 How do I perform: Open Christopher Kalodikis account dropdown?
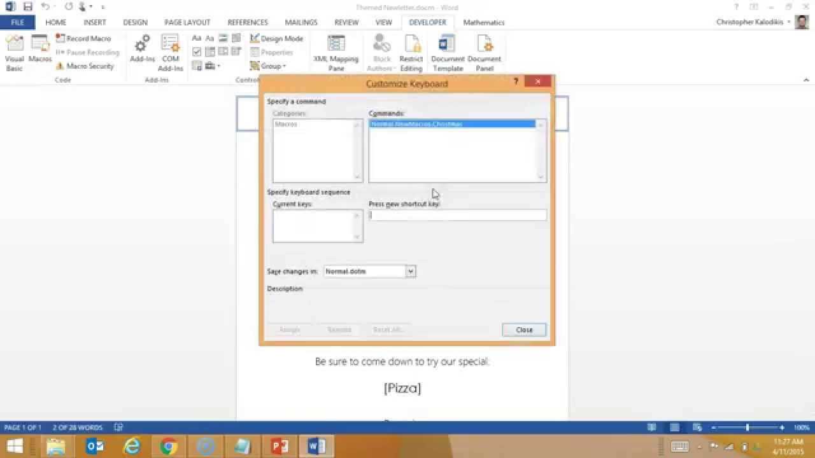click(753, 22)
